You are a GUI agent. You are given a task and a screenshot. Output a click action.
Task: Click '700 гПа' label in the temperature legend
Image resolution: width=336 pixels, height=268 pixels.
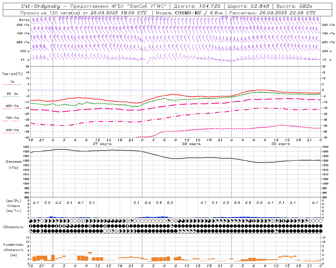[12, 118]
